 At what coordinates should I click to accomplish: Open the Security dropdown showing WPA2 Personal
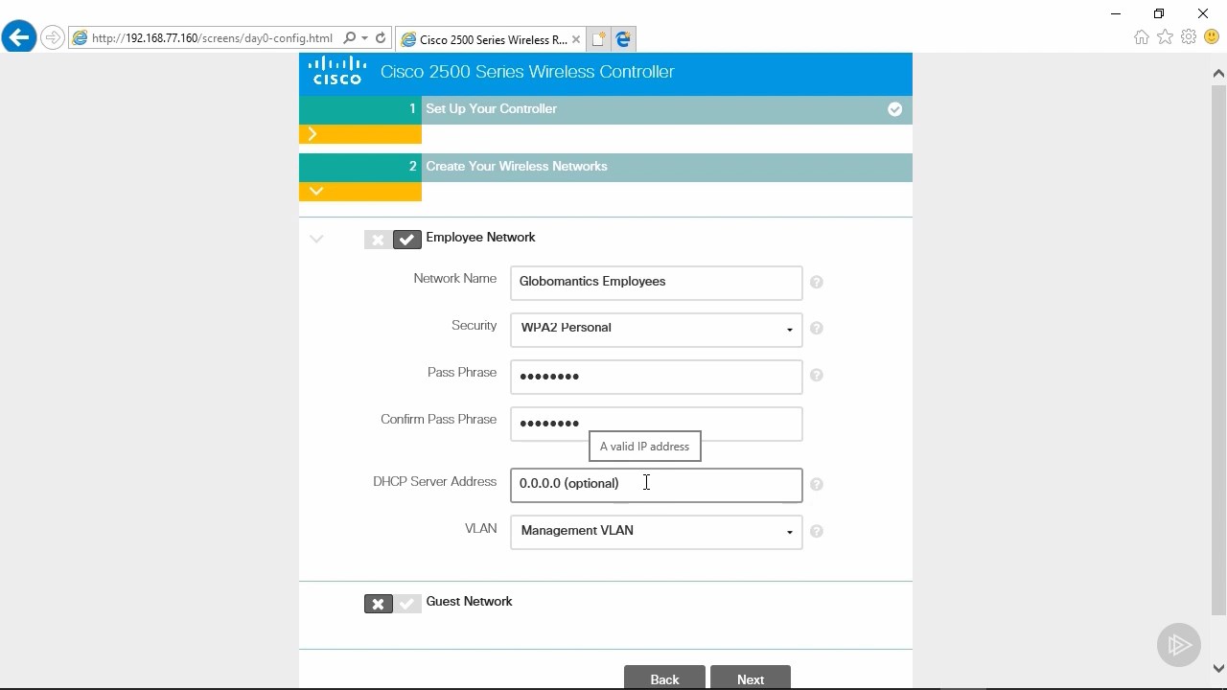[x=657, y=329]
